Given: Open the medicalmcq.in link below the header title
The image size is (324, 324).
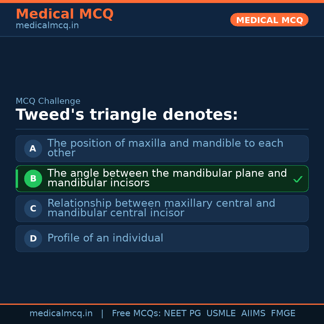Looking at the screenshot, I should click(x=47, y=25).
